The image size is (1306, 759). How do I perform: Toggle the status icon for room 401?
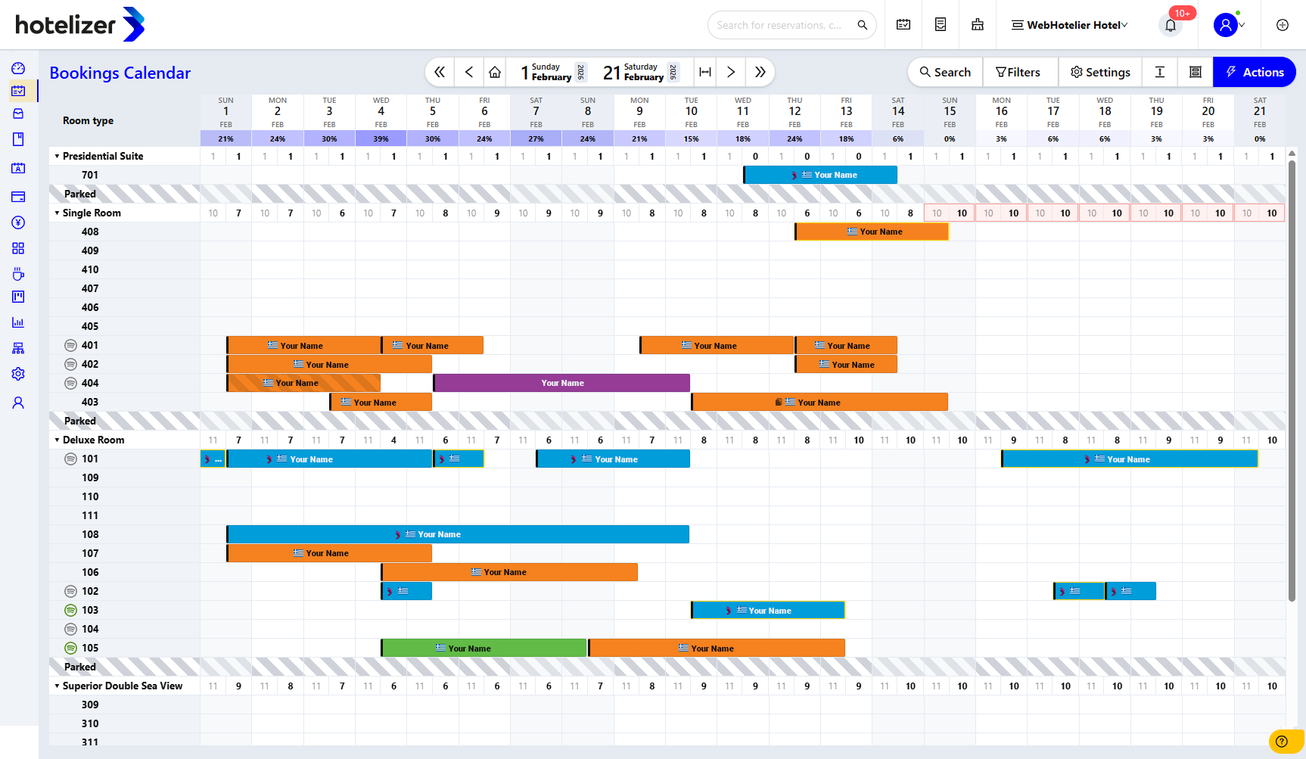(70, 345)
